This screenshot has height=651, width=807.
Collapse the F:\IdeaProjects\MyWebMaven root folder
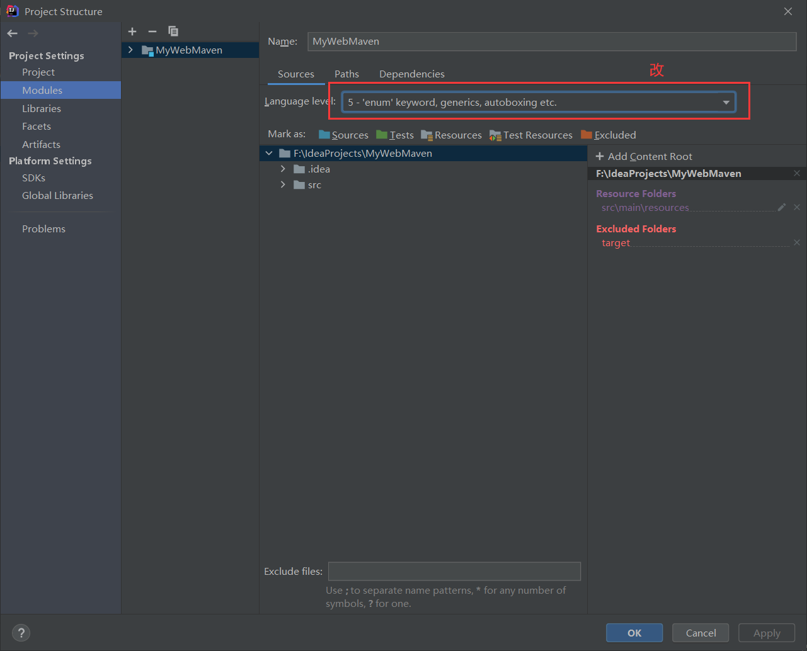tap(269, 153)
